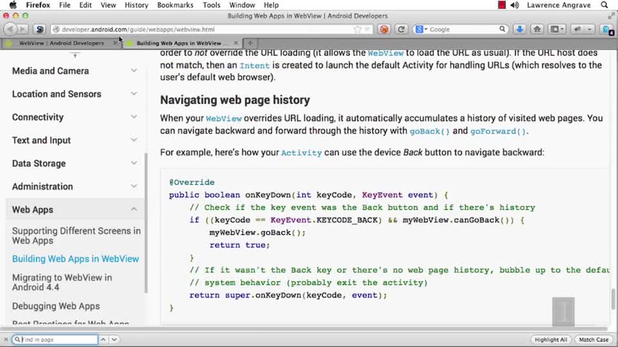
Task: Toggle Highlight All in find bar
Action: 550,339
